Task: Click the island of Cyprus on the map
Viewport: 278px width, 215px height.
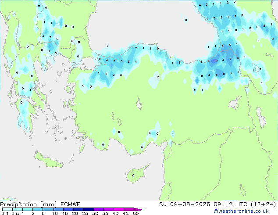Action: point(136,175)
